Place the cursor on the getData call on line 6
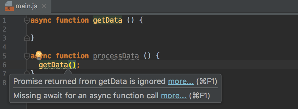Screen dimensions: 298x109 coord(53,65)
